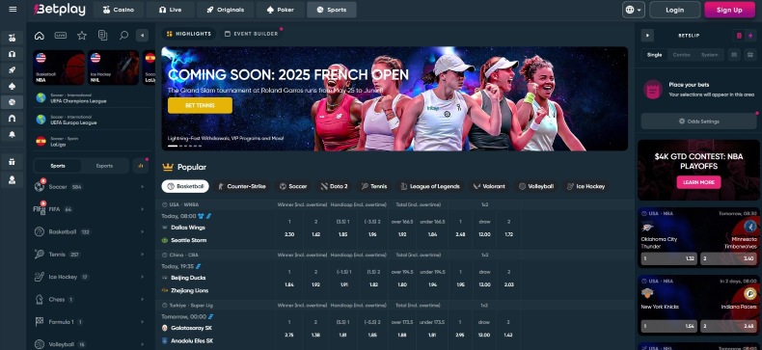Click the Soccer ball icon in sports list
Screen dimensions: 762x350
[x=40, y=187]
